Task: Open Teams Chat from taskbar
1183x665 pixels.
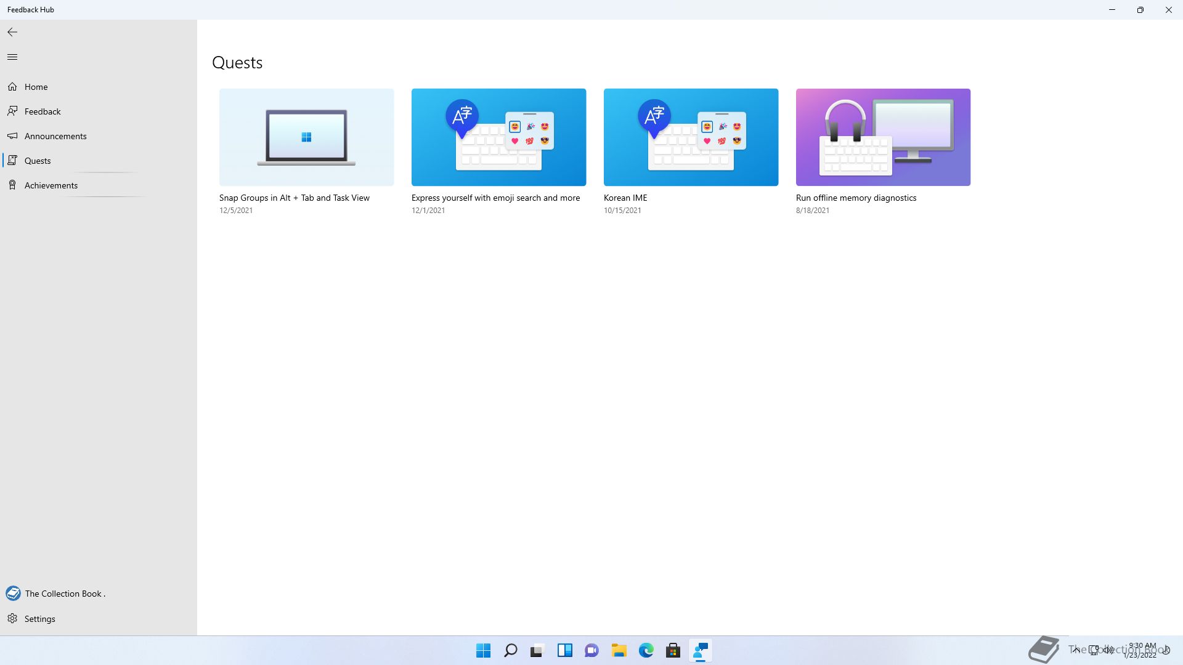Action: click(592, 650)
